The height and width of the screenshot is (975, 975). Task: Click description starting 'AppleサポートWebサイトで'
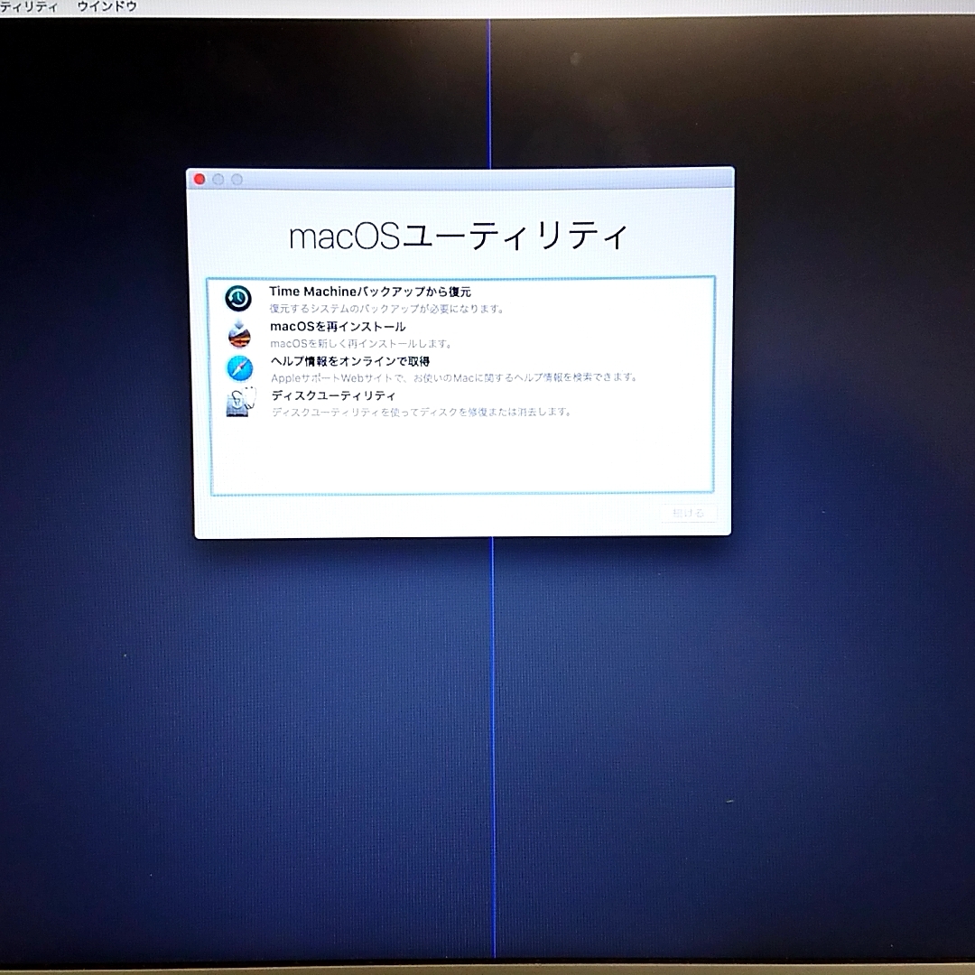pos(454,377)
